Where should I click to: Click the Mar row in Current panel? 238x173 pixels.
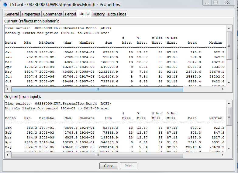tap(115, 62)
